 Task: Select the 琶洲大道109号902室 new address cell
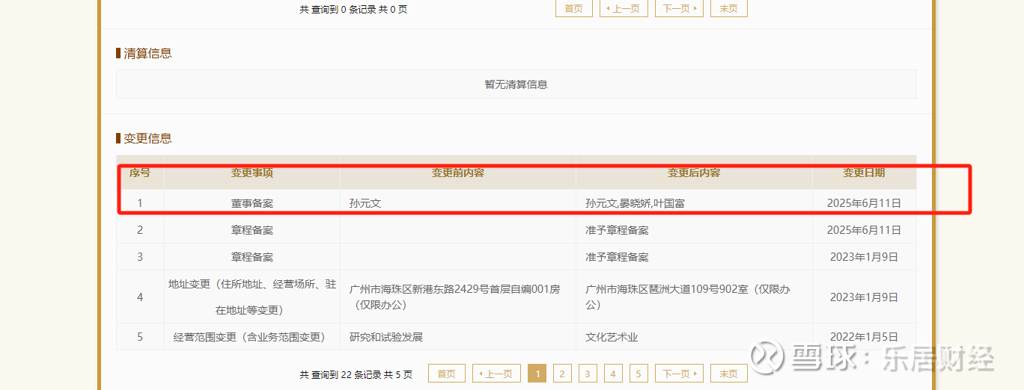pos(694,297)
